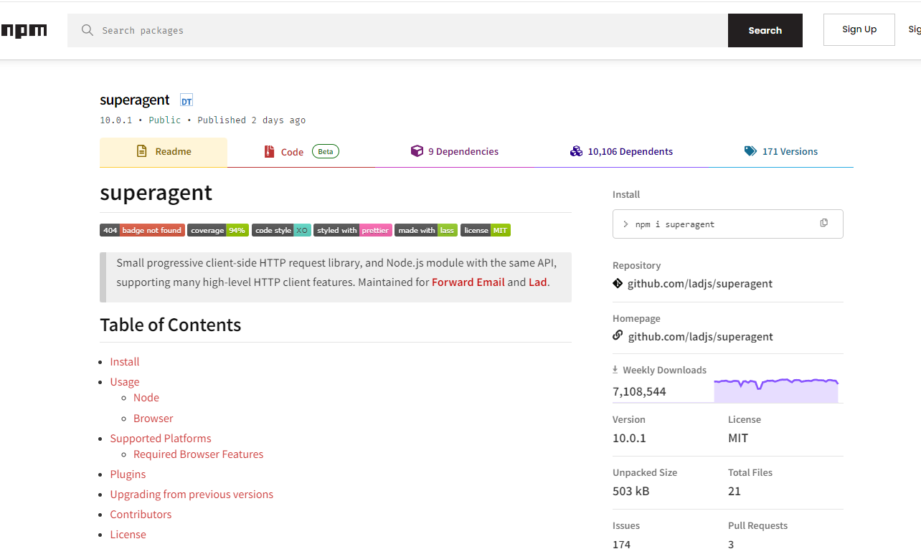Open the coverage 94% badge
921x554 pixels.
[x=218, y=230]
